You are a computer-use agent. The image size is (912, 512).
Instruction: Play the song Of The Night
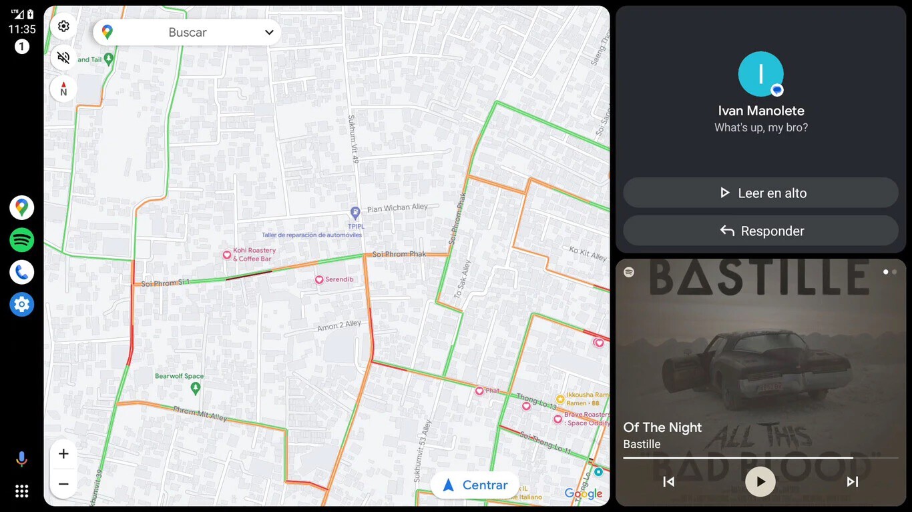pos(760,481)
